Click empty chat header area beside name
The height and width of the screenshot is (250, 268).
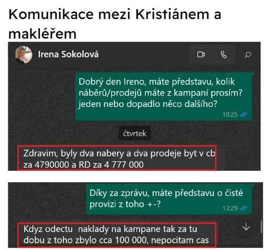coord(144,55)
